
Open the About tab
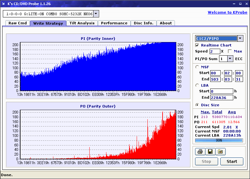pyautogui.click(x=166, y=23)
